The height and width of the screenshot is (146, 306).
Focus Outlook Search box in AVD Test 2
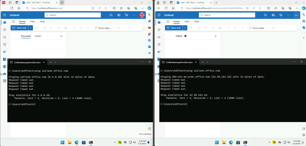coord(227,15)
